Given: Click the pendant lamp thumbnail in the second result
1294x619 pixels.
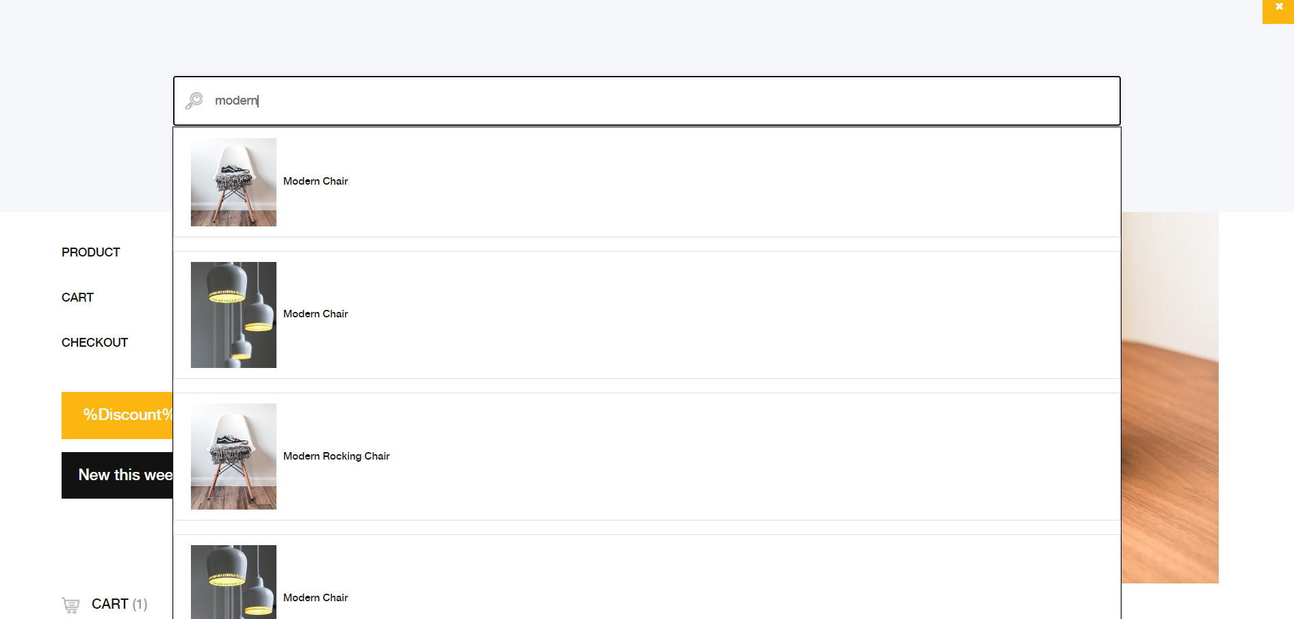Looking at the screenshot, I should 233,315.
